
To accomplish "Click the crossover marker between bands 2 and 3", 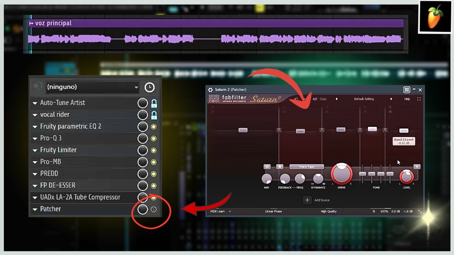I will pos(322,130).
